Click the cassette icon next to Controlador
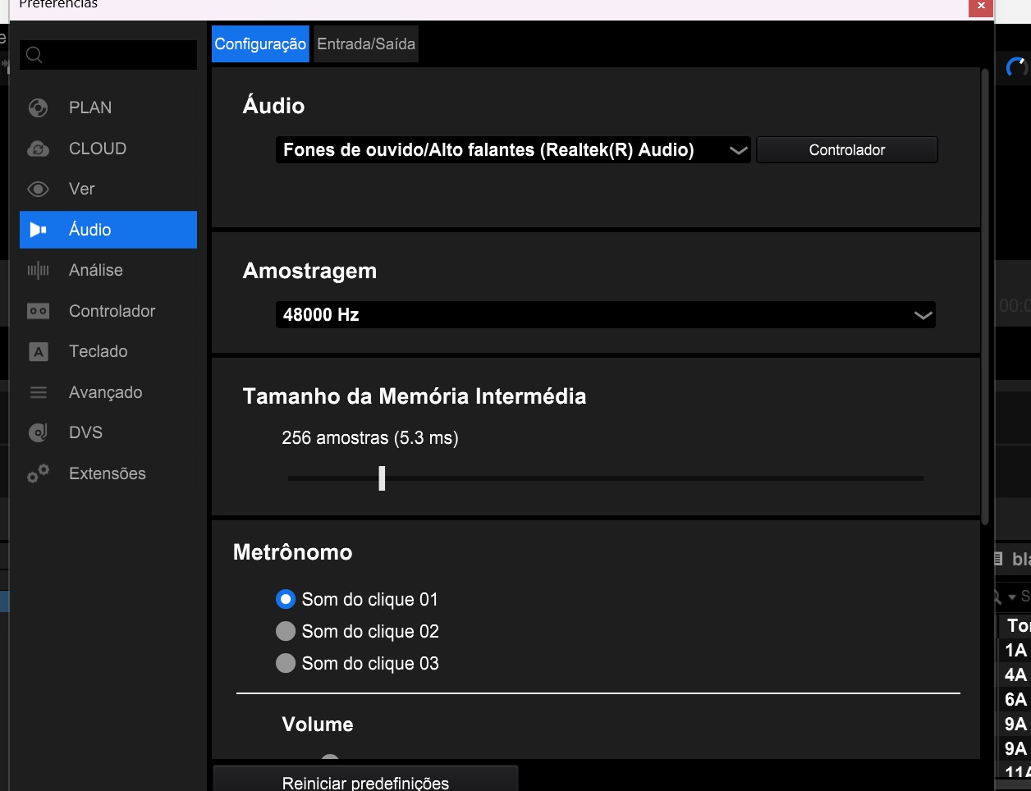 click(38, 311)
